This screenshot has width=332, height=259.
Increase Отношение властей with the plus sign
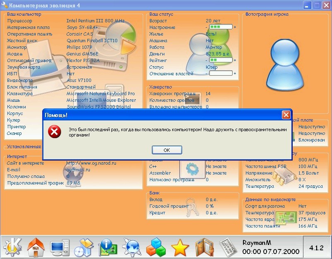235,73
